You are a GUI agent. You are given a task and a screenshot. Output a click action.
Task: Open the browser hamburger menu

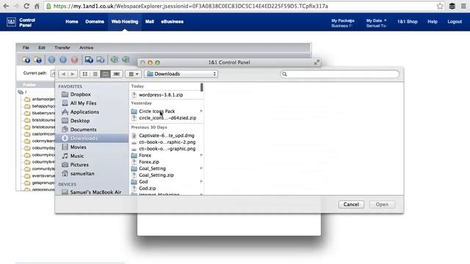[x=463, y=6]
